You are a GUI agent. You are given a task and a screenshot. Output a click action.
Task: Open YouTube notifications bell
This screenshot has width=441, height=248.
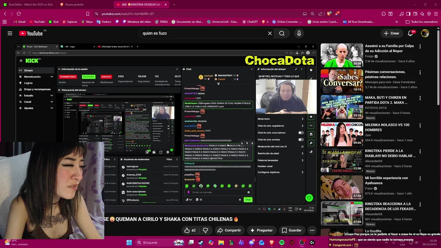pyautogui.click(x=410, y=33)
